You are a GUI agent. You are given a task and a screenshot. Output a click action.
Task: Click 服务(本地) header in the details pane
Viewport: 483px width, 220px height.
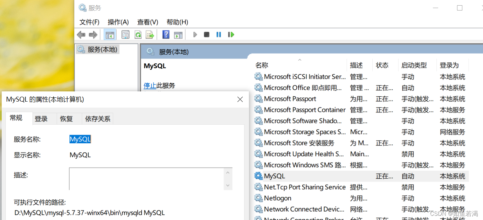174,52
